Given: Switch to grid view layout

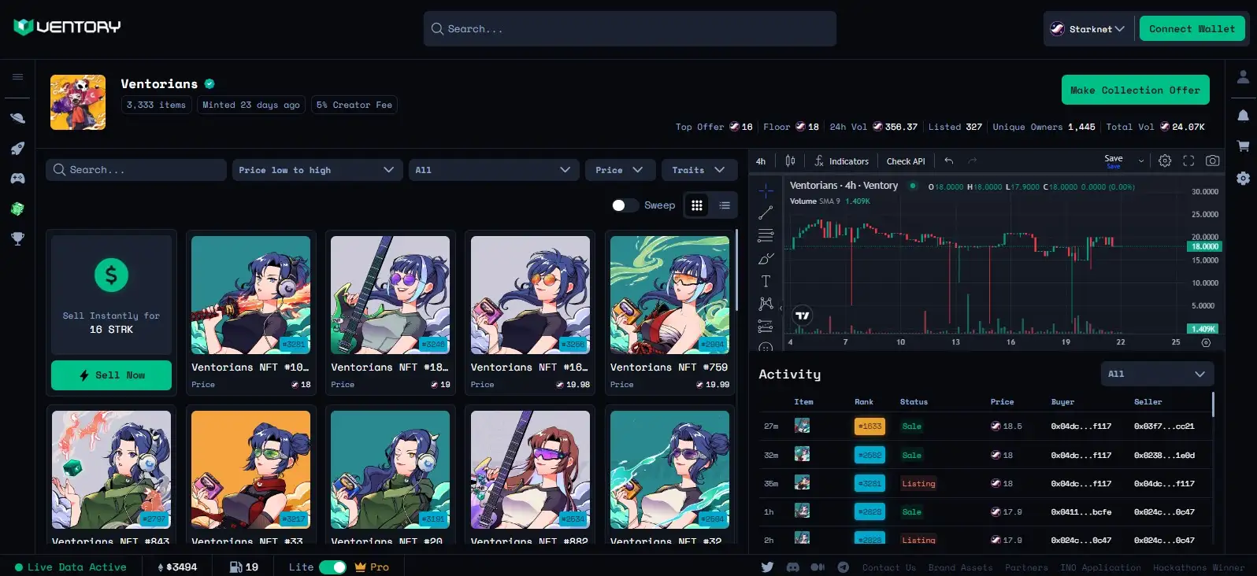Looking at the screenshot, I should click(697, 205).
